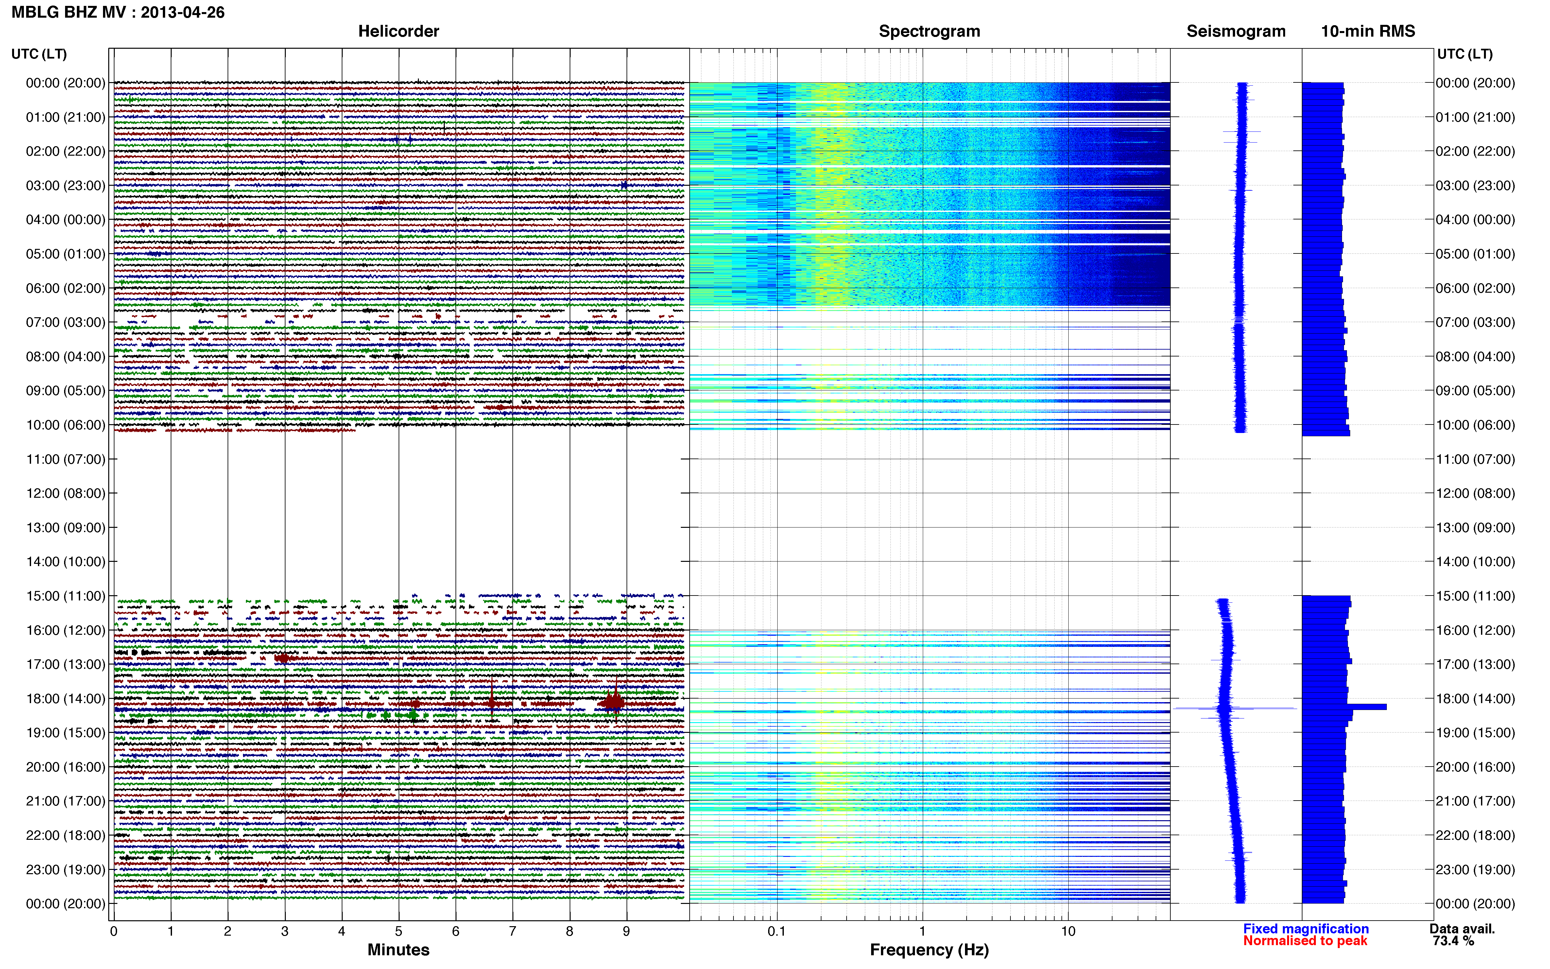Click the right-axis '20:00 (16:00)' time label

1476,767
